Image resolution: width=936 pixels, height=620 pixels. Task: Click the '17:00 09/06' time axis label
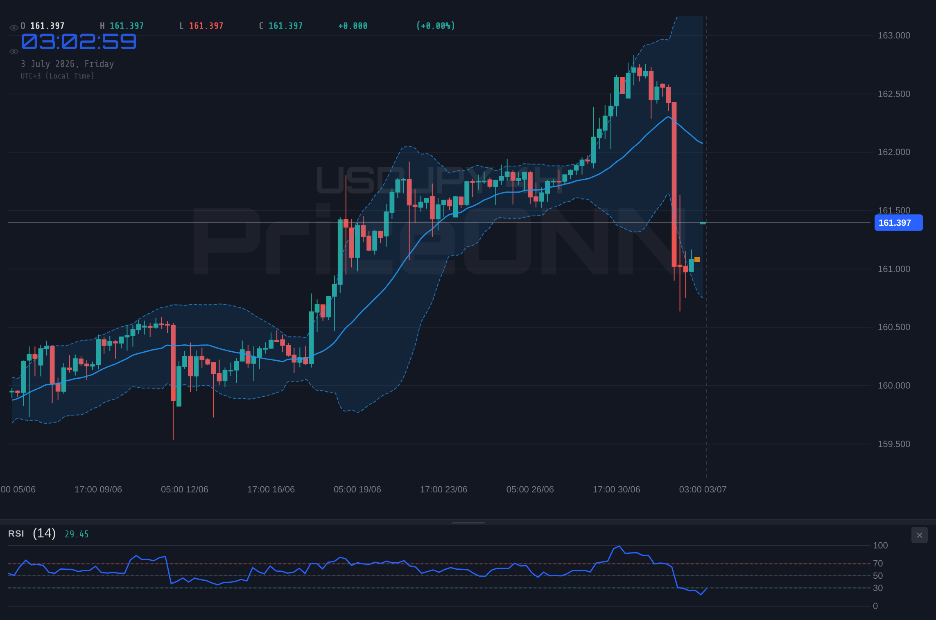click(98, 490)
